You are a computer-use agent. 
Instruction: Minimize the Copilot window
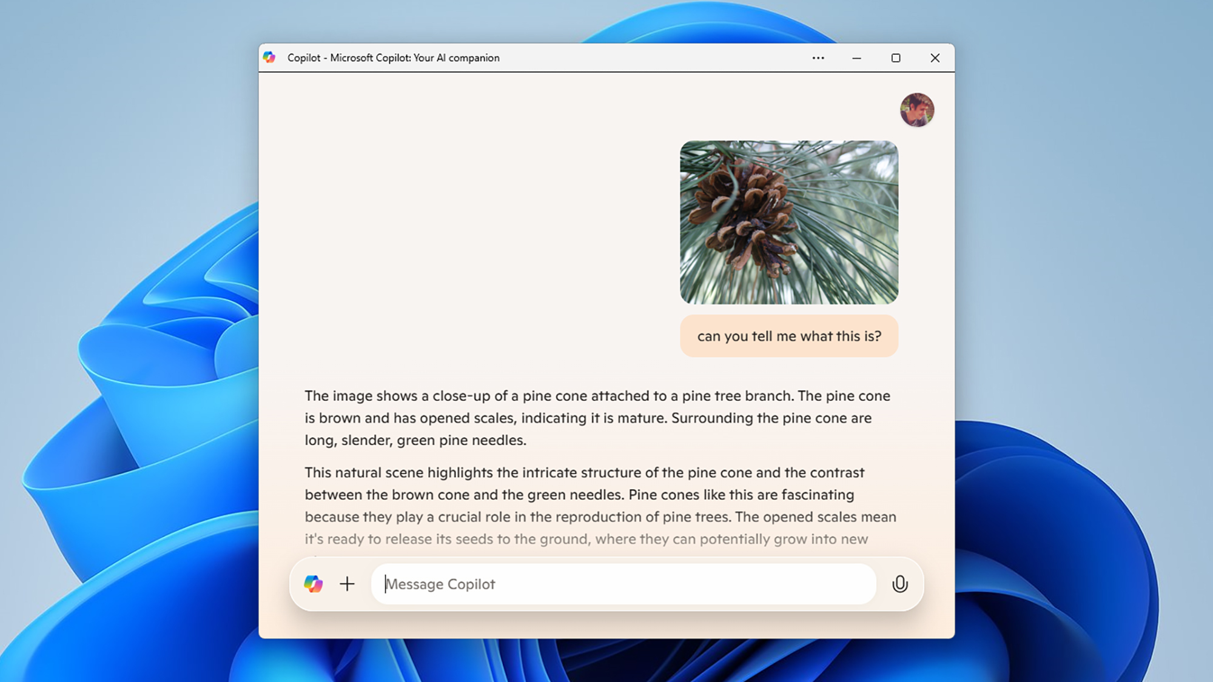tap(856, 58)
